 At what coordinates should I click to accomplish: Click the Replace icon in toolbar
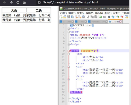(113, 17)
